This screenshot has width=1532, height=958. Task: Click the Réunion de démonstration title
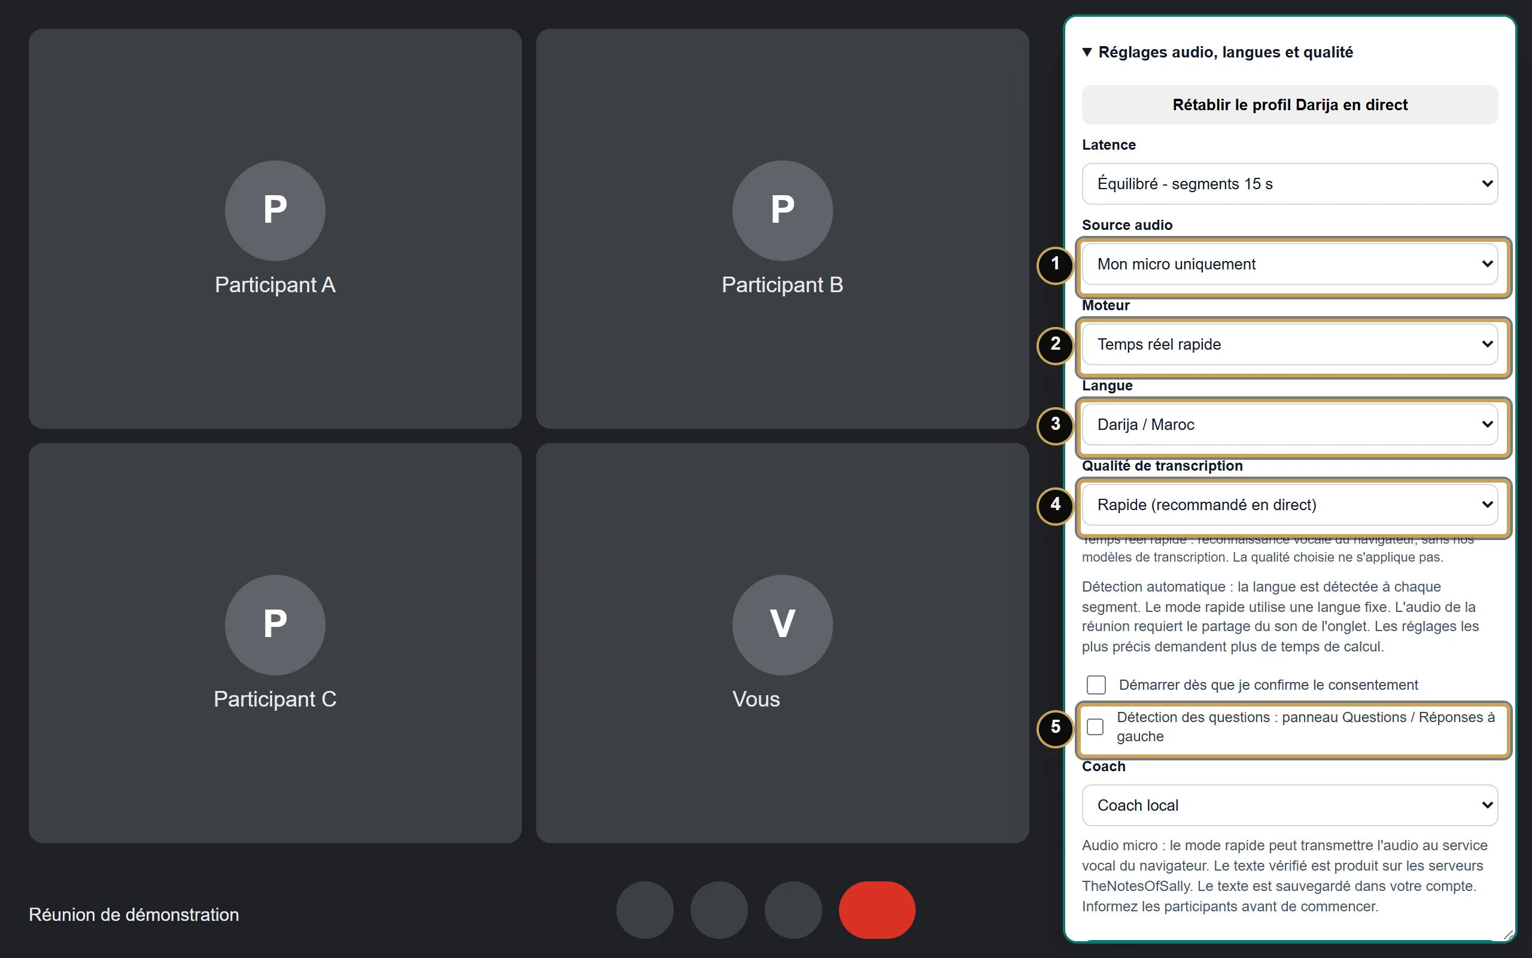133,915
